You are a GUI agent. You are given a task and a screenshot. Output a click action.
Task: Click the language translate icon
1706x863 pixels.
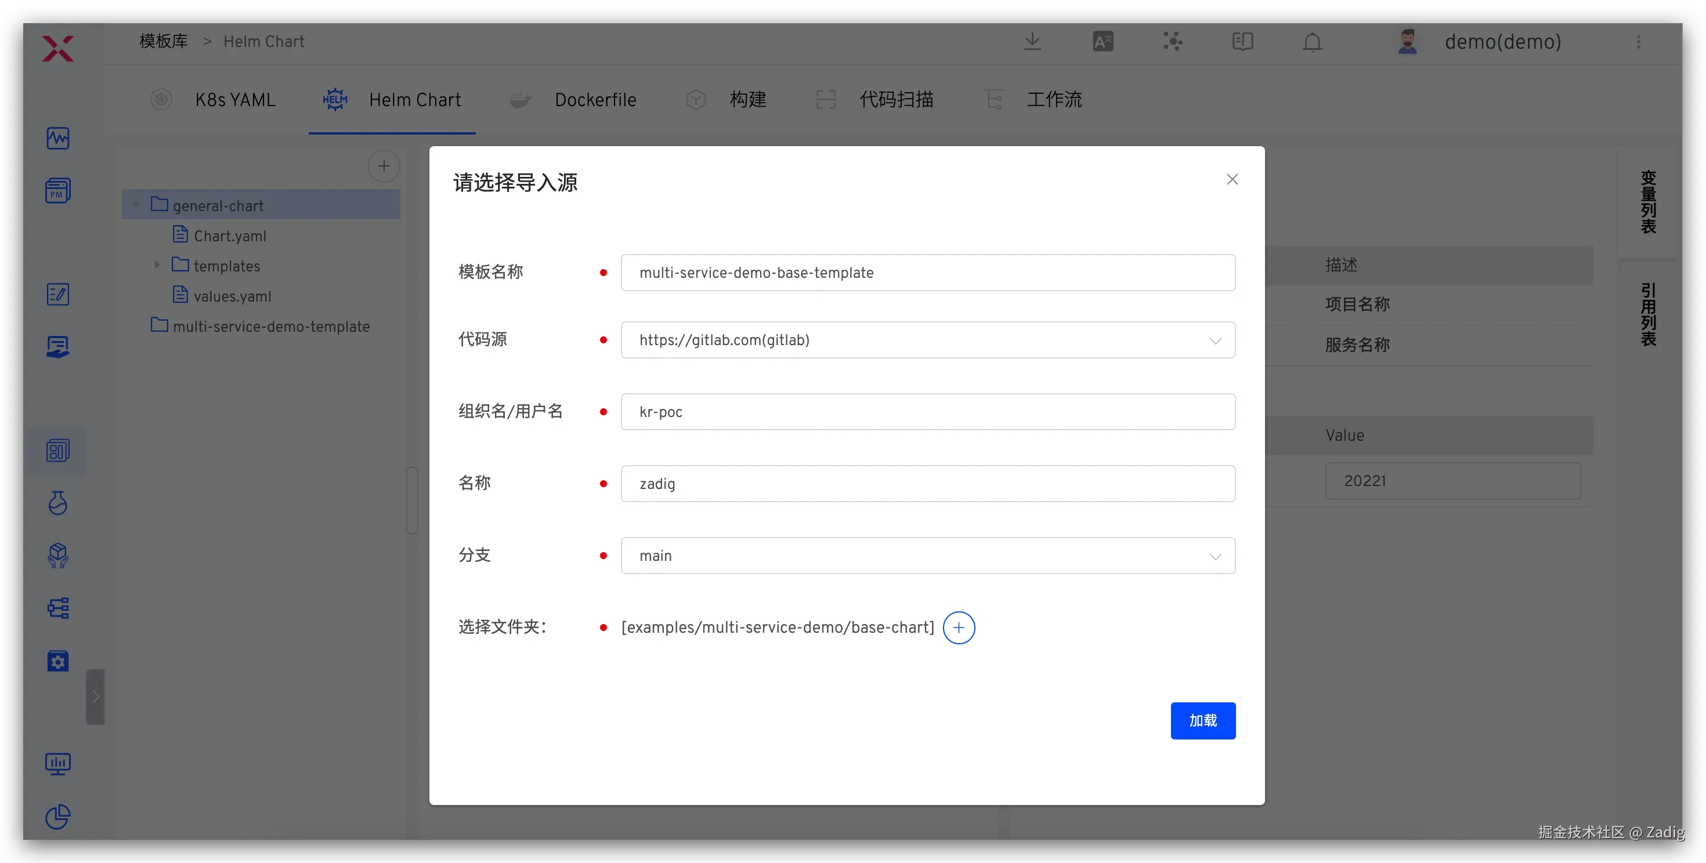pos(1103,42)
